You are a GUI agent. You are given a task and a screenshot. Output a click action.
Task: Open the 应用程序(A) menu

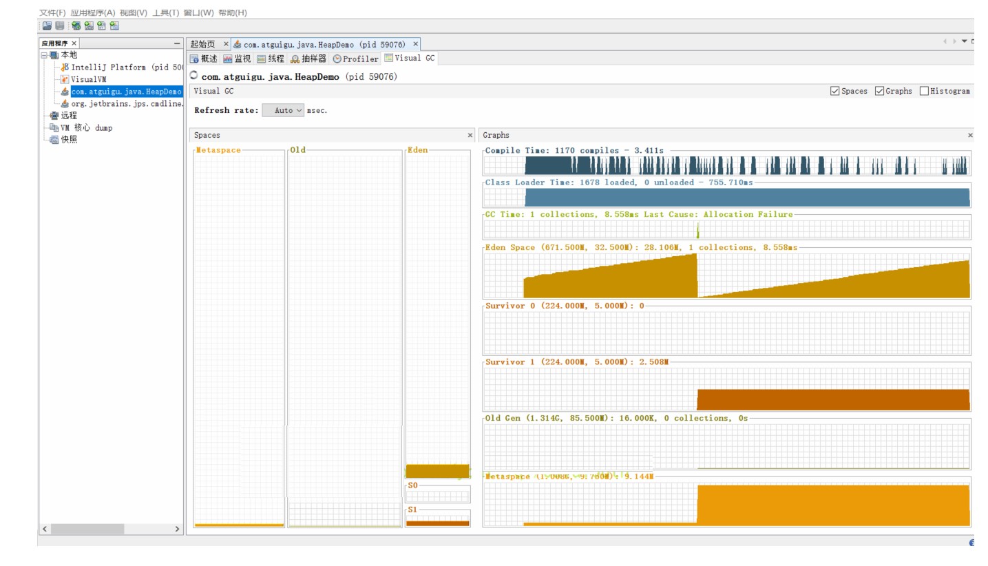tap(93, 12)
